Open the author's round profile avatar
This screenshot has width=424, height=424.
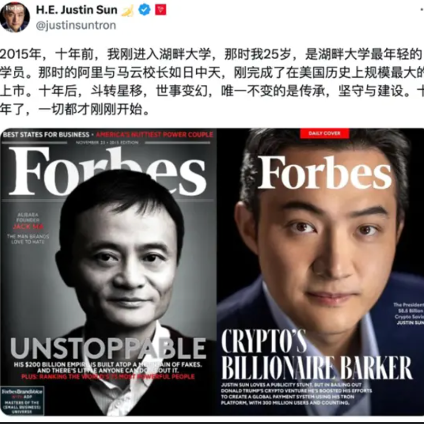15,17
